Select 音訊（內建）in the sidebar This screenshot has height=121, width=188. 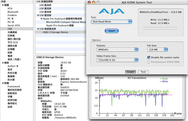click(14, 59)
